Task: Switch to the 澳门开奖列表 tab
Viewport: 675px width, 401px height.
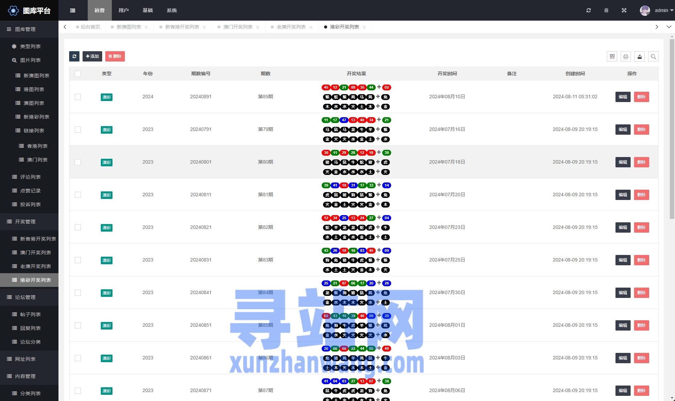Action: pyautogui.click(x=238, y=27)
